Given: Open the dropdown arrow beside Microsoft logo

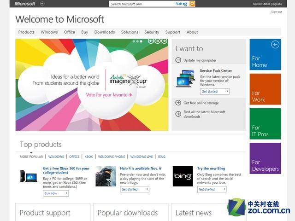Looking at the screenshot, I should (x=42, y=4).
